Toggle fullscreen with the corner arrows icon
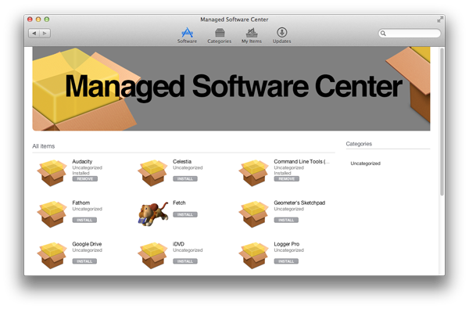469x309 pixels. pos(439,20)
